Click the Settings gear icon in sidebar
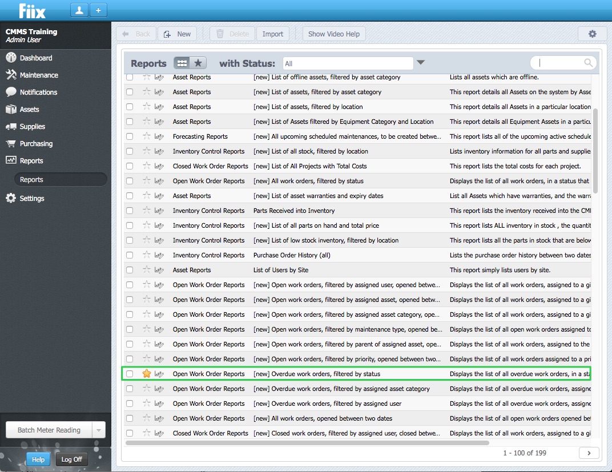 [x=11, y=198]
